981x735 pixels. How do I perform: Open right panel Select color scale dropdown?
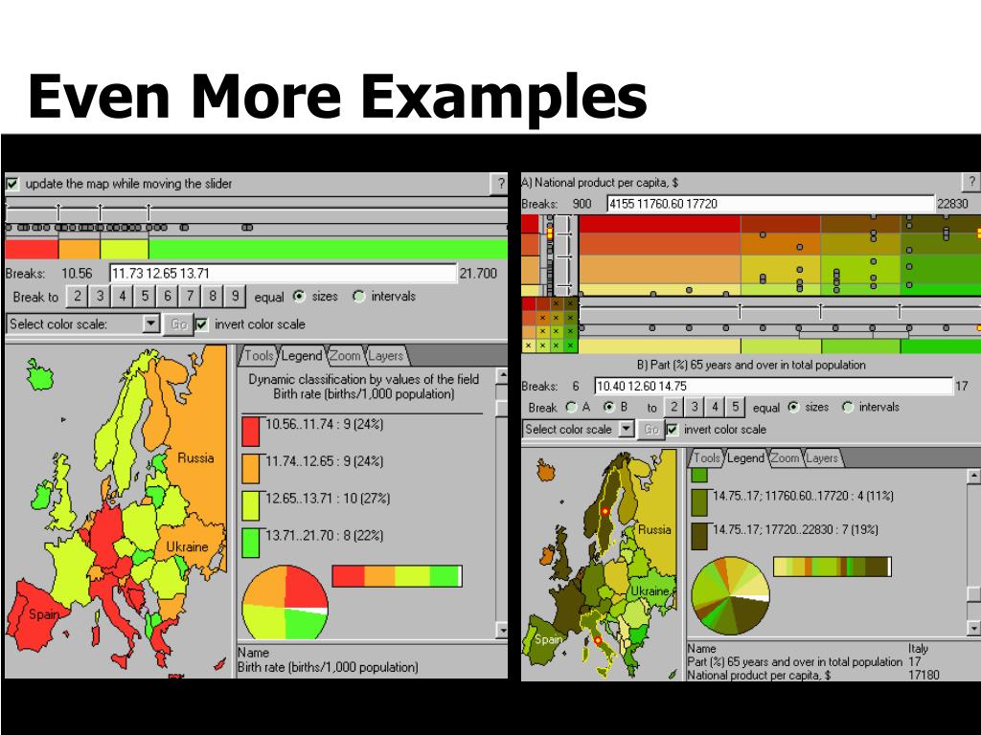(627, 429)
